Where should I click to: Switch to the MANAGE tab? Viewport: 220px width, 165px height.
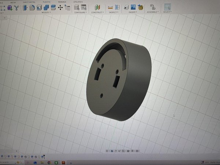click(62, 2)
